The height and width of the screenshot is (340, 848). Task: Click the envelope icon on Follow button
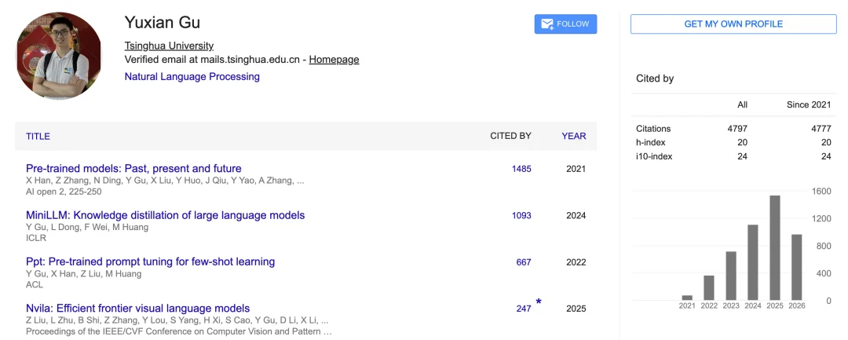[x=546, y=24]
